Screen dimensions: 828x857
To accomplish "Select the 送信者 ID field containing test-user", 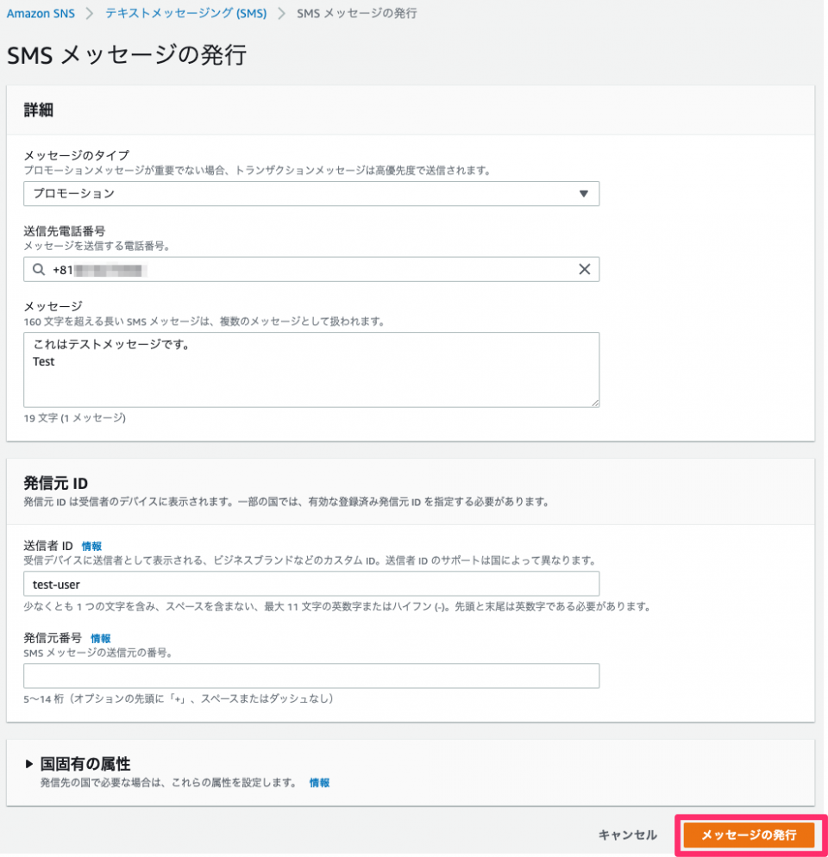I will point(310,583).
